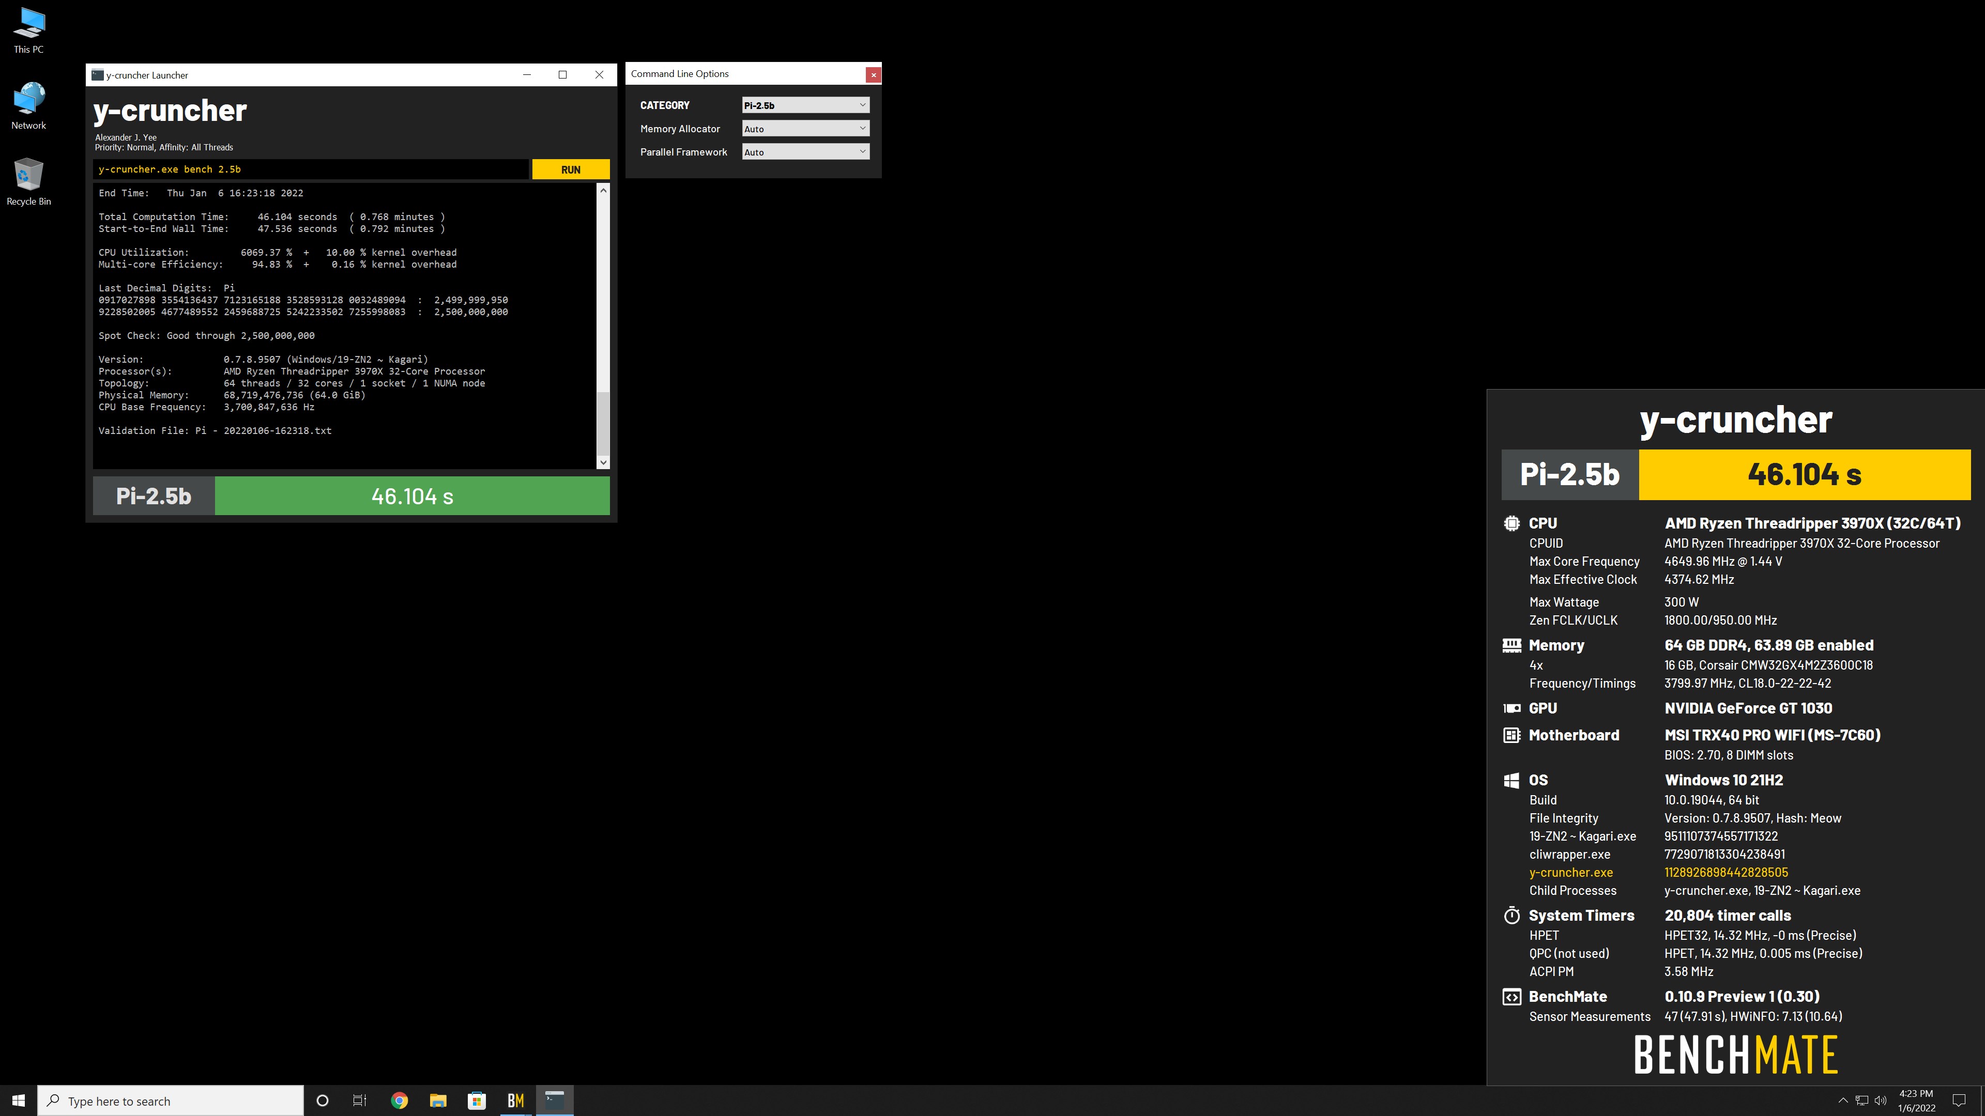Click 'Total Computation Time' line in log
1985x1116 pixels.
click(x=271, y=217)
